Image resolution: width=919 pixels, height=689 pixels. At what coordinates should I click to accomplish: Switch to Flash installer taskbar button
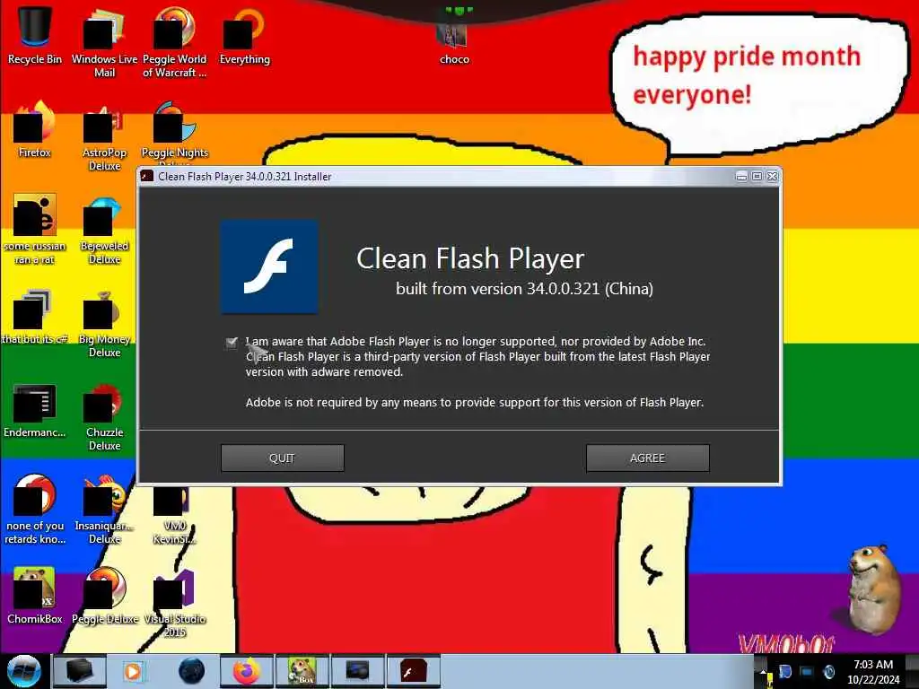pos(413,671)
